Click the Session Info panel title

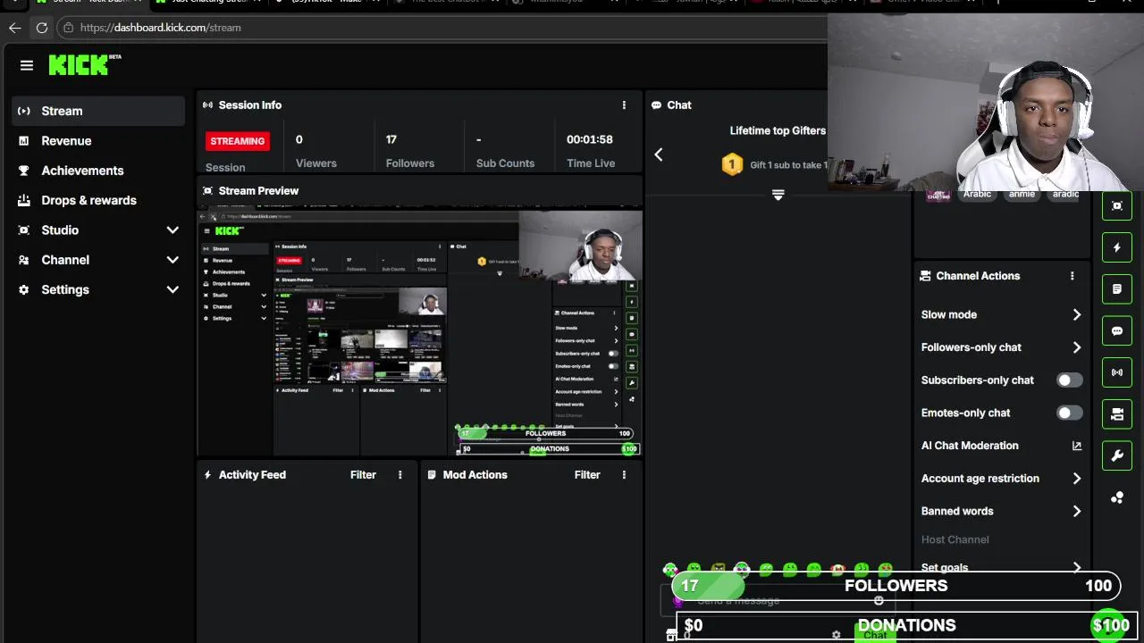pyautogui.click(x=250, y=105)
